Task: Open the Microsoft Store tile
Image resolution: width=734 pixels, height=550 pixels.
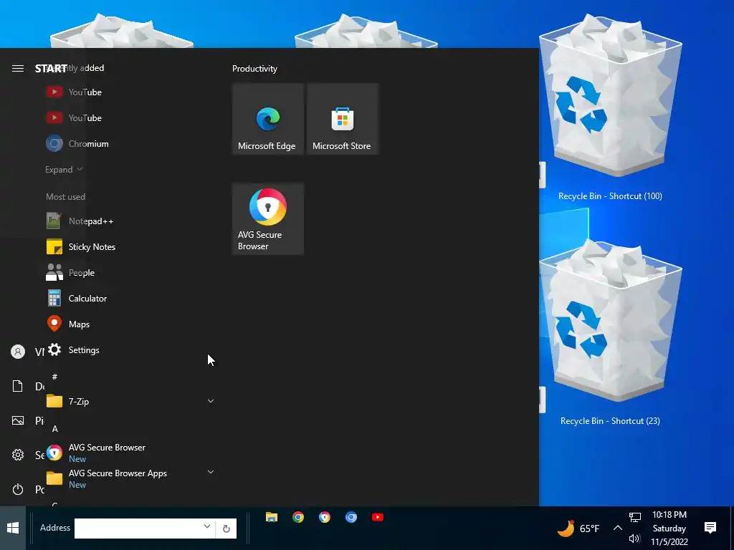Action: coord(343,119)
